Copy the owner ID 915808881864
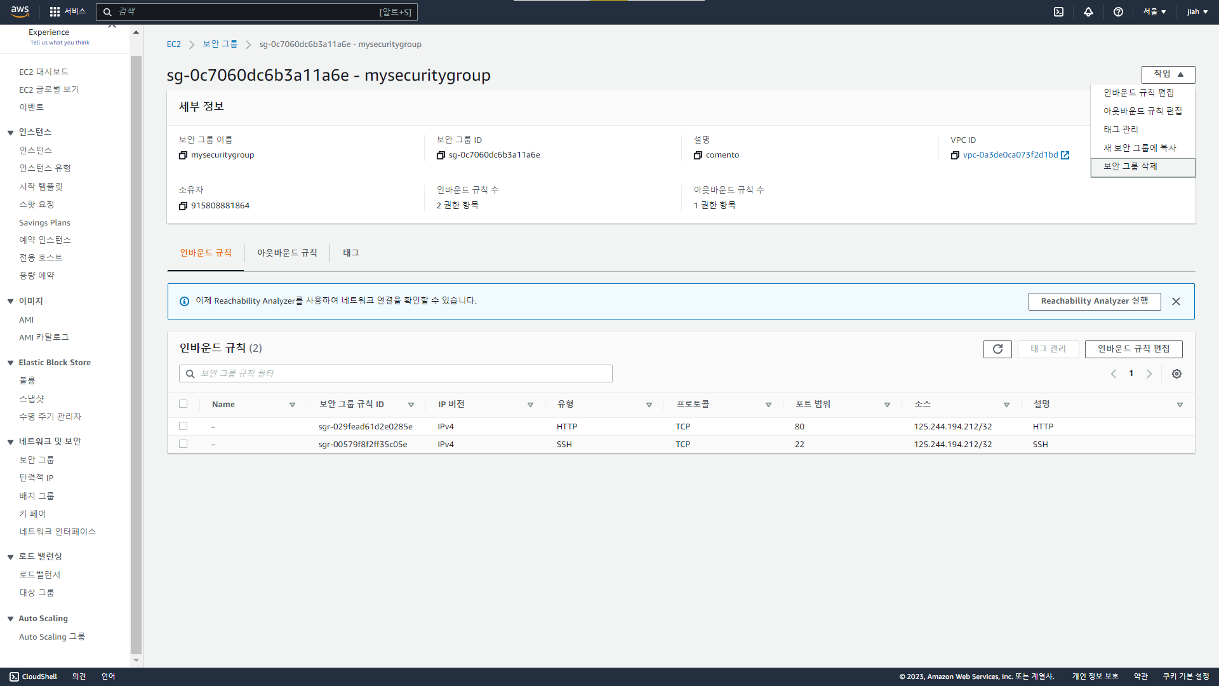Screen dimensions: 1219x686 (183, 206)
